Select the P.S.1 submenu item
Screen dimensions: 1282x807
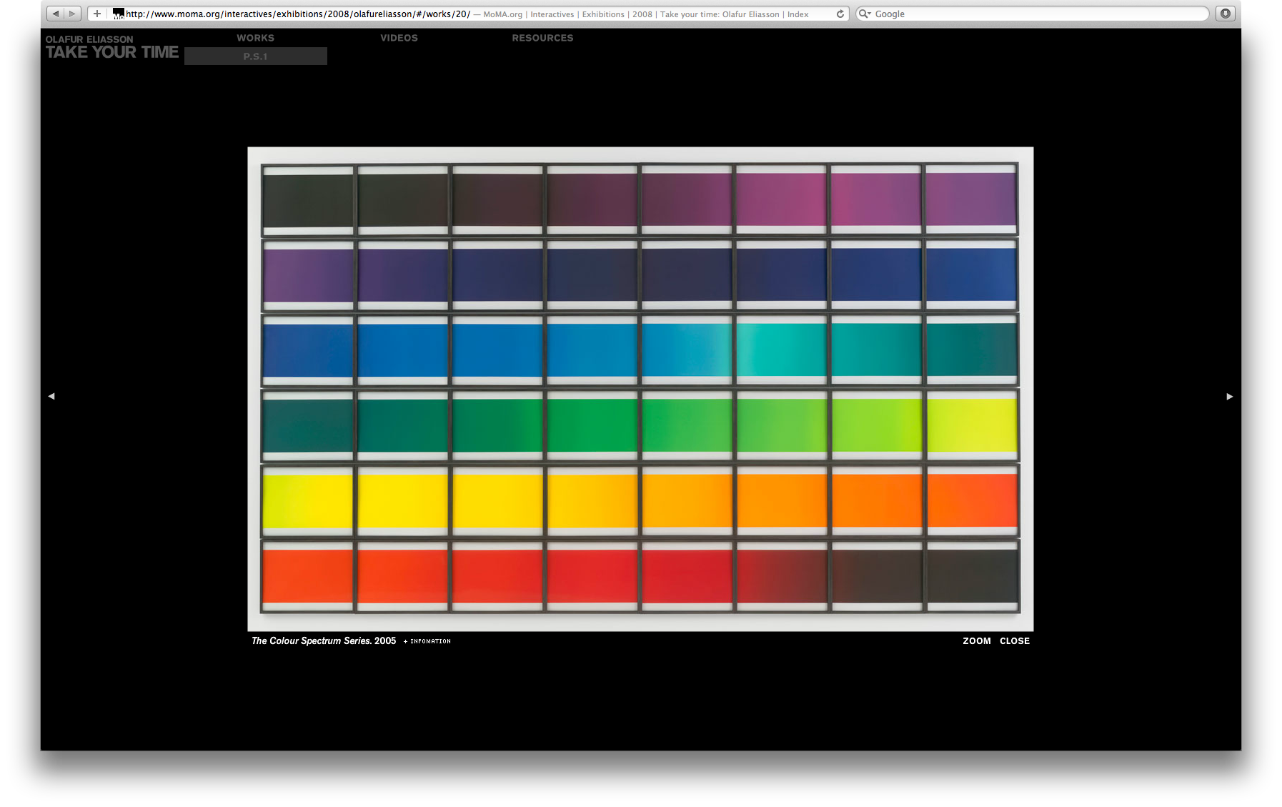pyautogui.click(x=255, y=56)
